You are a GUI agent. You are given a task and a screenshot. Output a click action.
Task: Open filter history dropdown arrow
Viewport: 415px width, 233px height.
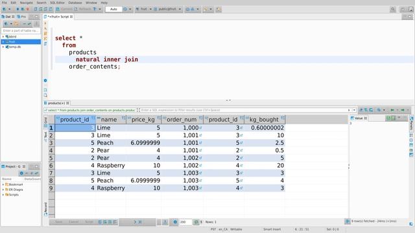coord(354,110)
